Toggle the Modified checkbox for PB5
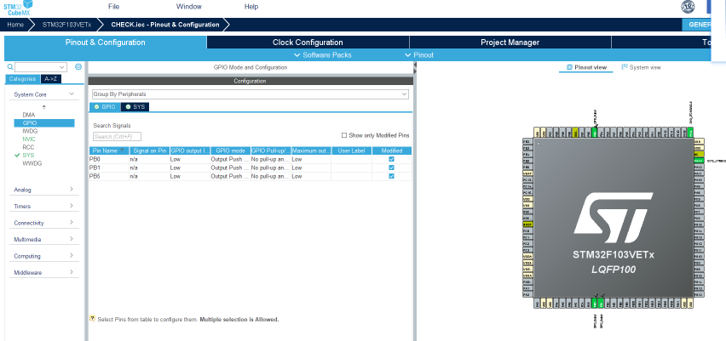This screenshot has width=726, height=341. (x=392, y=176)
